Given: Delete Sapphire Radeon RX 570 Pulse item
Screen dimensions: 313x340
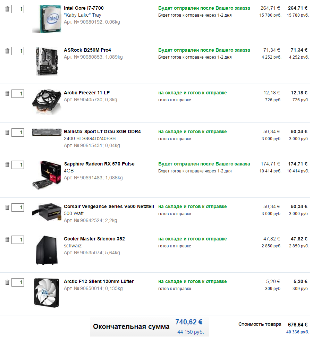Looking at the screenshot, I should click(7, 165).
